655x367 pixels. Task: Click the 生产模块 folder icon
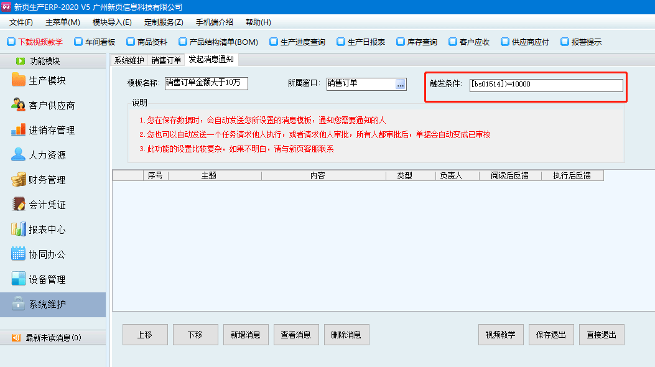tap(19, 80)
